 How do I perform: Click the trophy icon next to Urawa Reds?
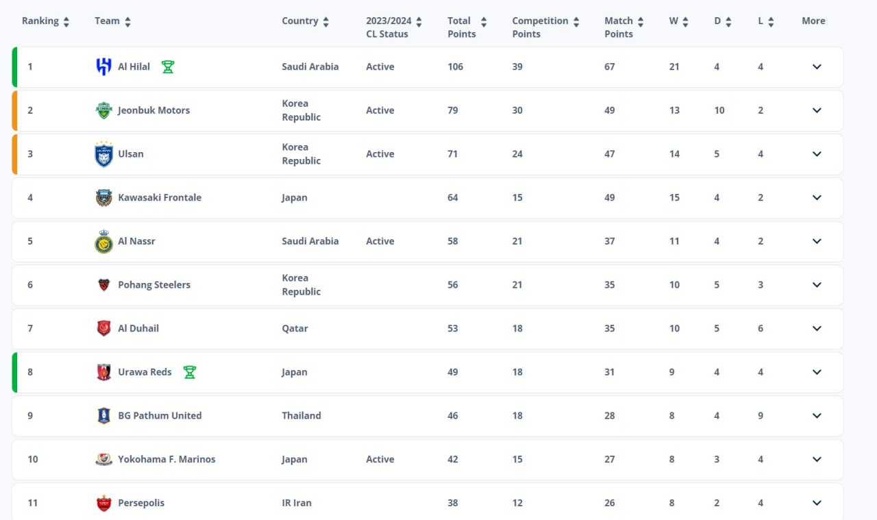[x=190, y=372]
